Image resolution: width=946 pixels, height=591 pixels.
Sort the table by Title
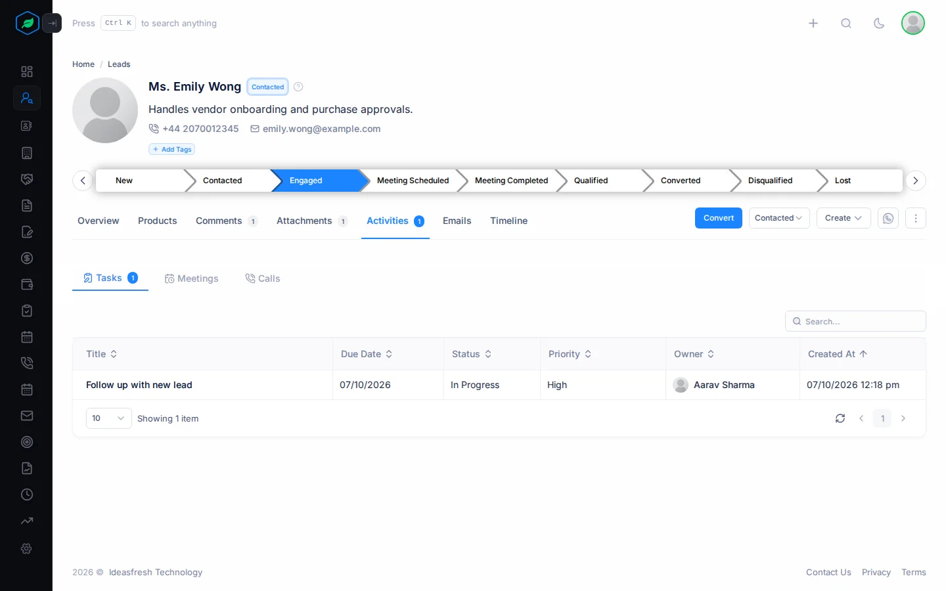pos(102,354)
